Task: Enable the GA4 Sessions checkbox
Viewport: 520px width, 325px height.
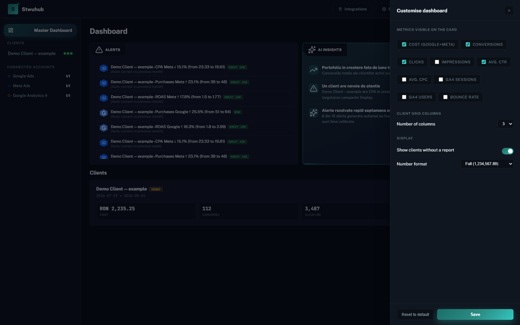Action: pos(441,80)
